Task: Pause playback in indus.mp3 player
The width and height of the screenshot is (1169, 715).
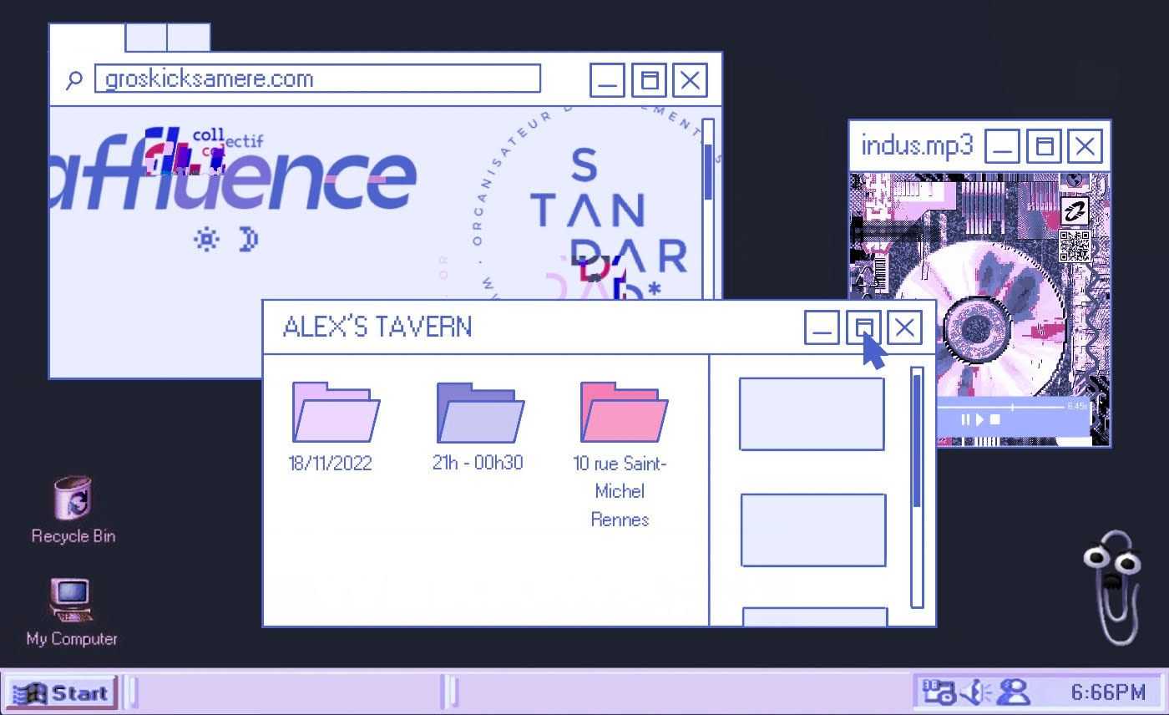Action: coord(966,419)
